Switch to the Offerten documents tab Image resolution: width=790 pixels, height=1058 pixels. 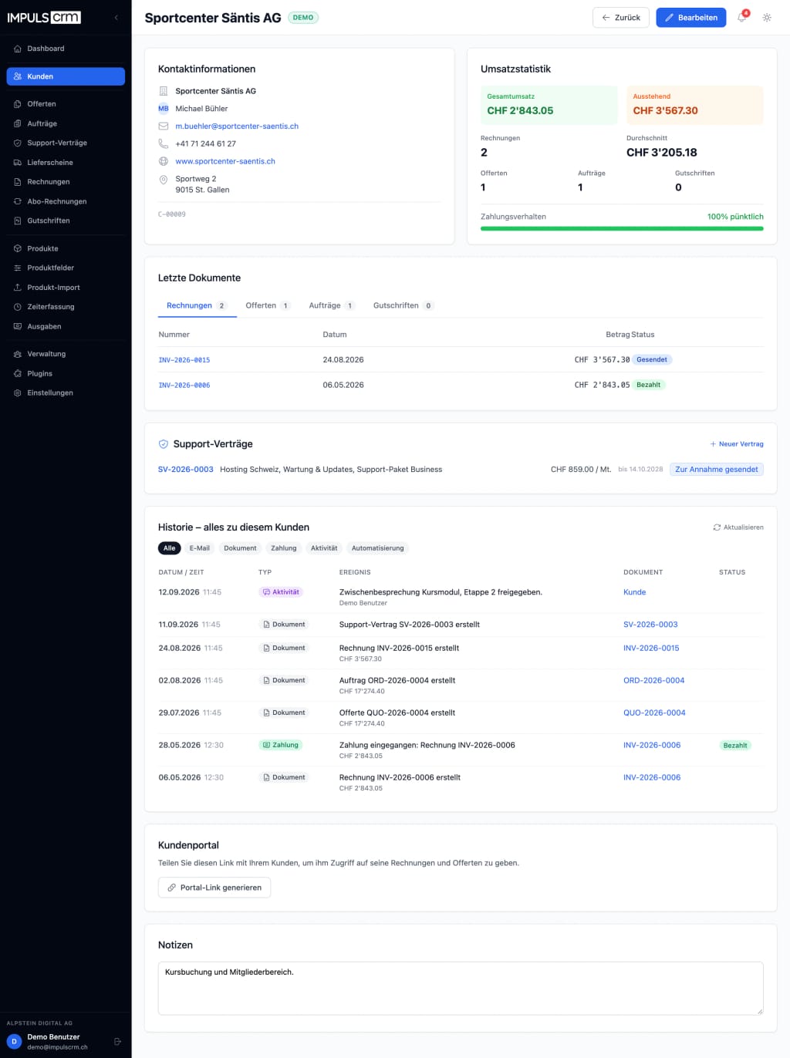pos(268,305)
